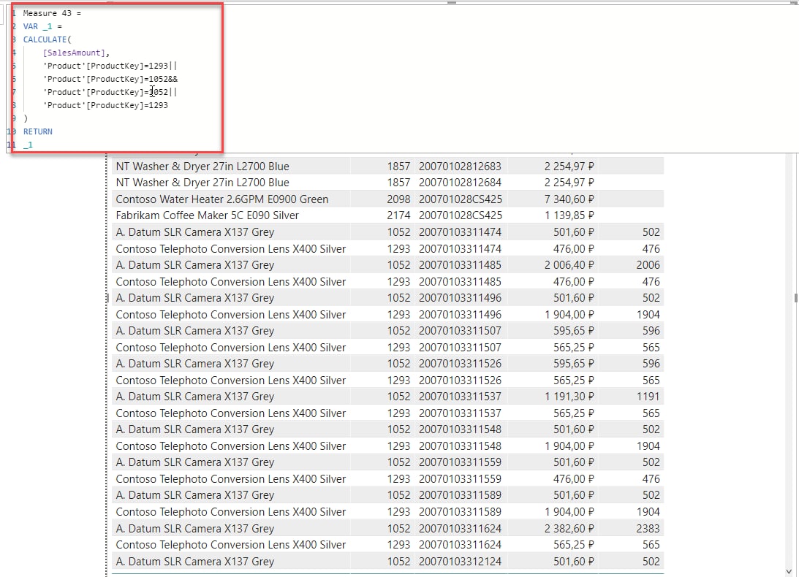
Task: Click order 20070103311526 in the Telephoto Lens row
Action: point(460,381)
